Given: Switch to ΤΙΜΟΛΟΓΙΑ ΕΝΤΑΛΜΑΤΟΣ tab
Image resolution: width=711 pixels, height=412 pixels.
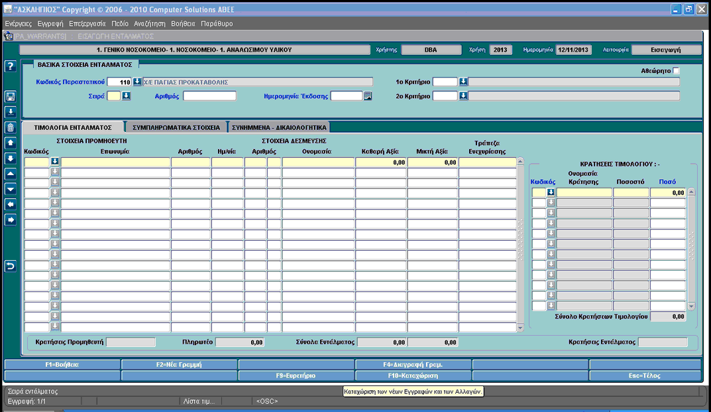Looking at the screenshot, I should pos(72,127).
